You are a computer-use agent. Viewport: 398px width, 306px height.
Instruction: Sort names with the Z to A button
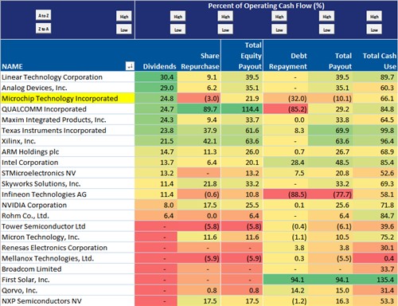coord(44,29)
